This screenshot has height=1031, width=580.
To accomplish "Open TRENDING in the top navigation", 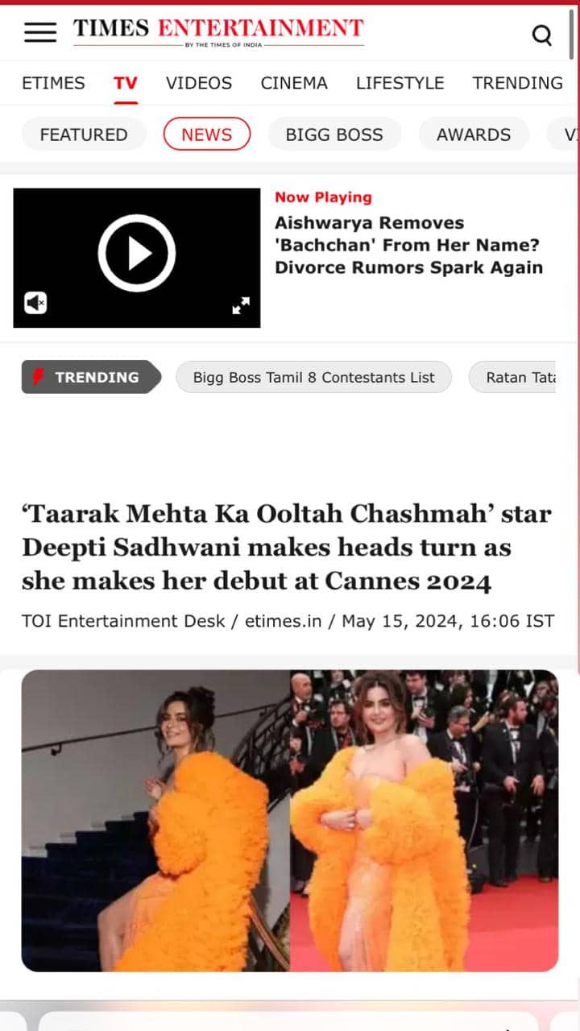I will pyautogui.click(x=518, y=83).
